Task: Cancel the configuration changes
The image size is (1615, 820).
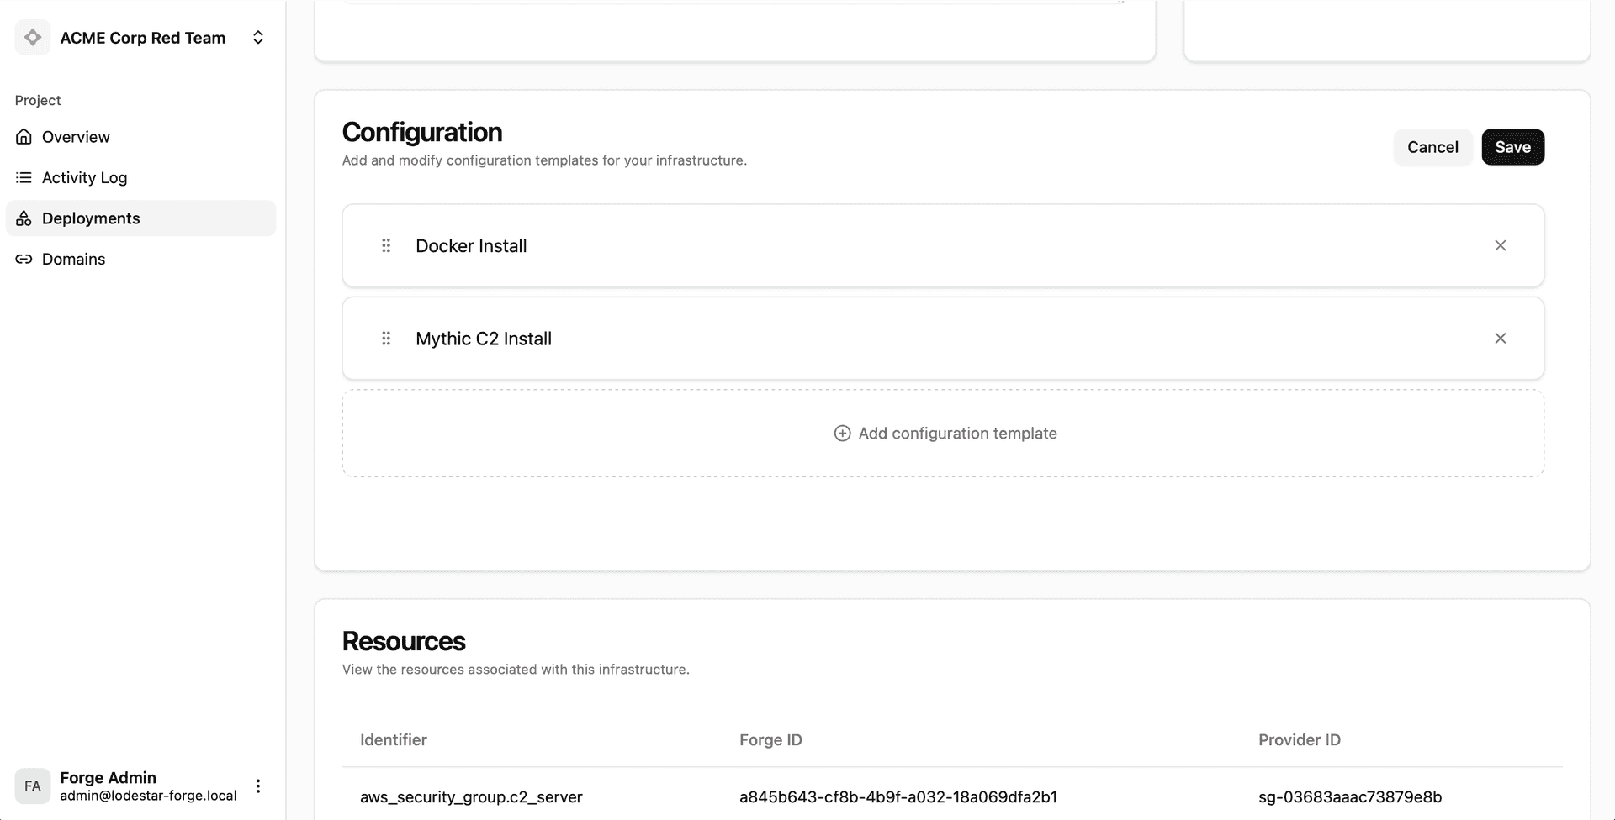Action: (x=1432, y=147)
